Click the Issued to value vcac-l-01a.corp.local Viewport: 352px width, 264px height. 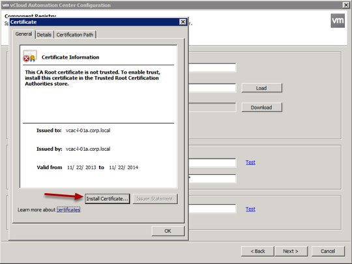pyautogui.click(x=88, y=130)
